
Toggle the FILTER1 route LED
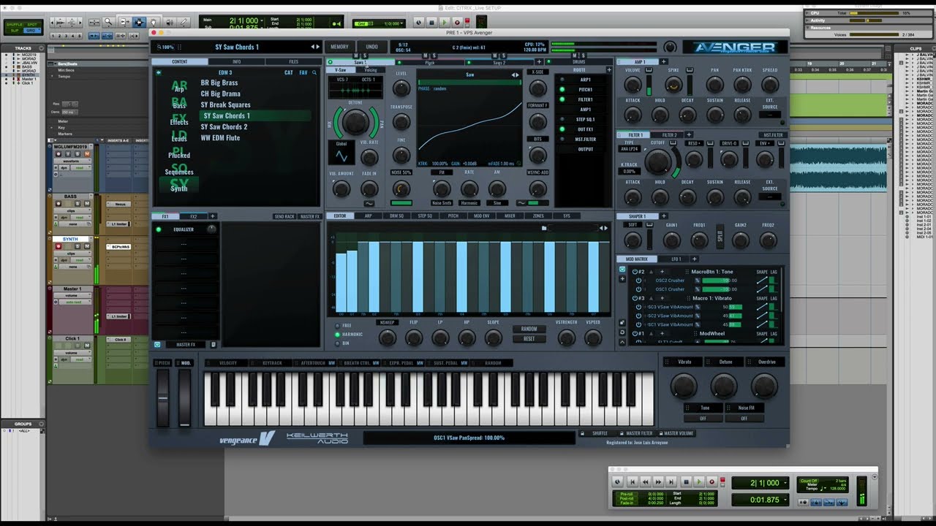pyautogui.click(x=562, y=99)
